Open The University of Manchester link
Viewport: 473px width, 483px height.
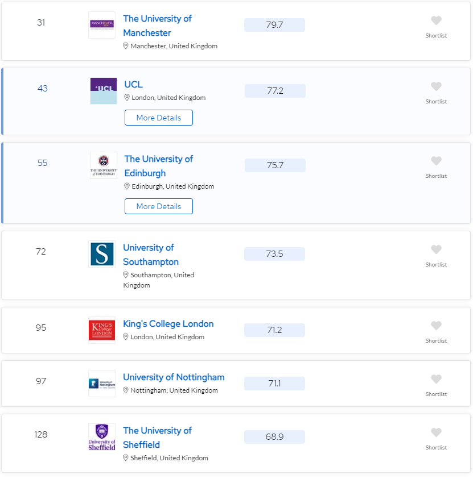click(x=157, y=26)
